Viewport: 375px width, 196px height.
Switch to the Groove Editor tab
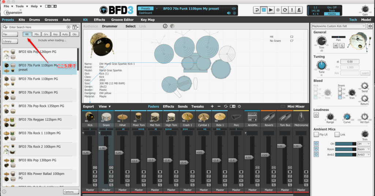point(123,20)
